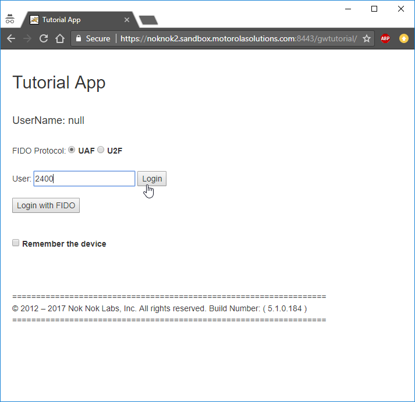The image size is (415, 402).
Task: Select the UAF protocol radio button
Action: pyautogui.click(x=72, y=150)
